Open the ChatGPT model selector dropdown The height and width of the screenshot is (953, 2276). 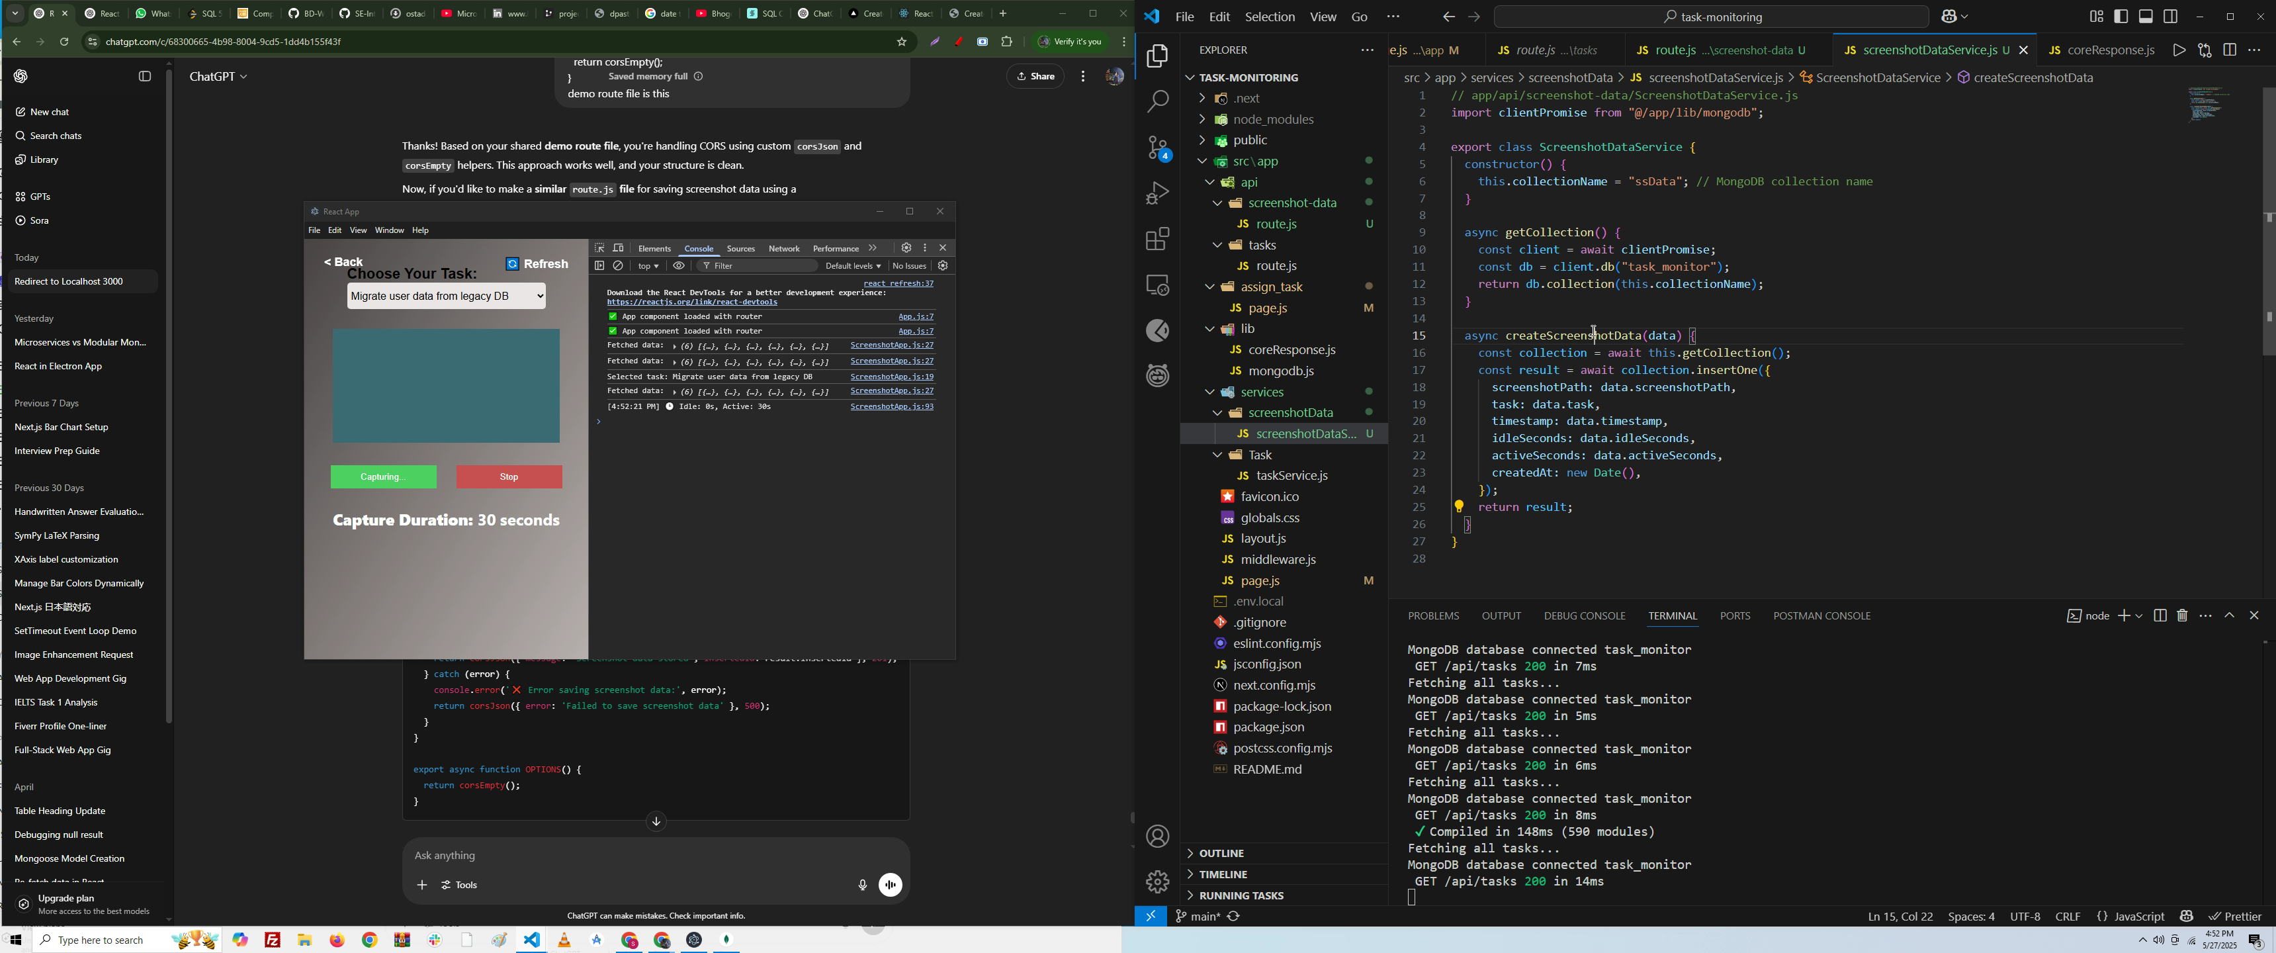coord(218,77)
